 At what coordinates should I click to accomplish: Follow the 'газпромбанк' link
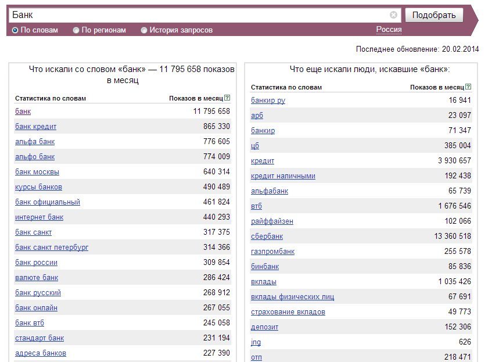272,252
